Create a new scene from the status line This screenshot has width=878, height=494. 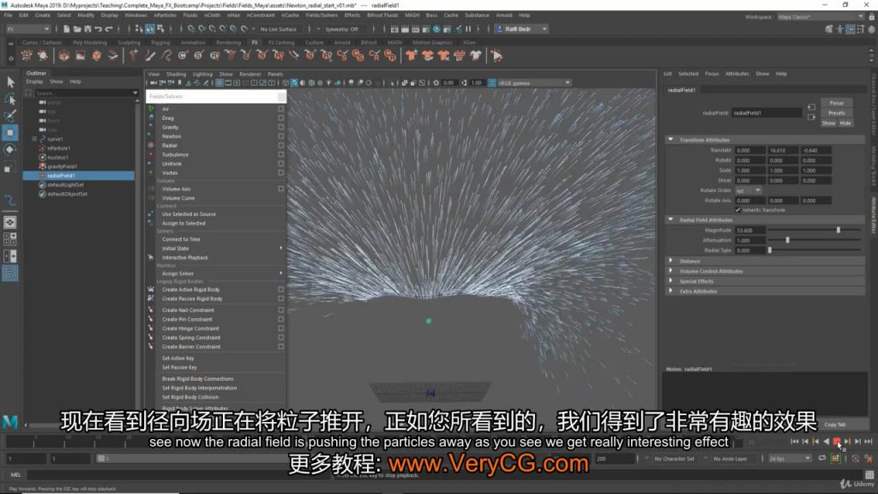point(66,28)
